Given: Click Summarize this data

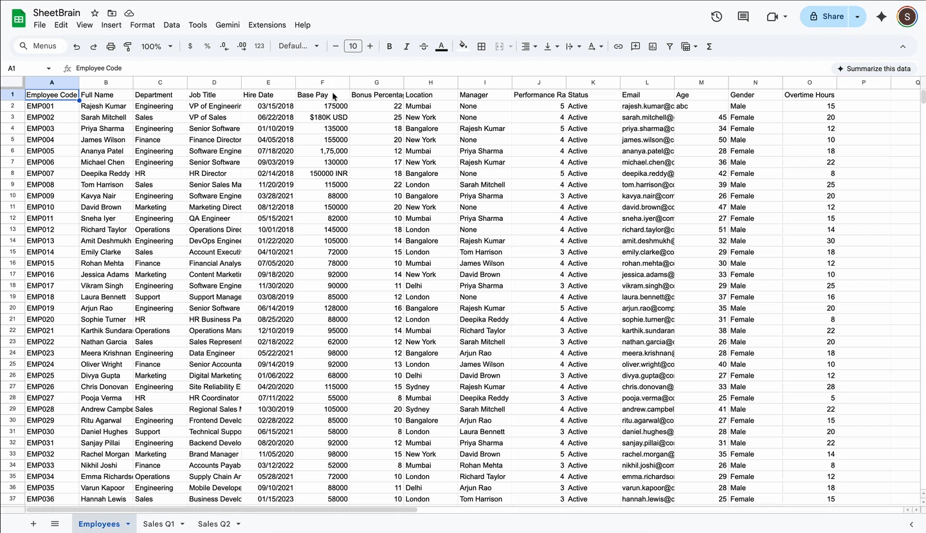Looking at the screenshot, I should click(x=874, y=69).
